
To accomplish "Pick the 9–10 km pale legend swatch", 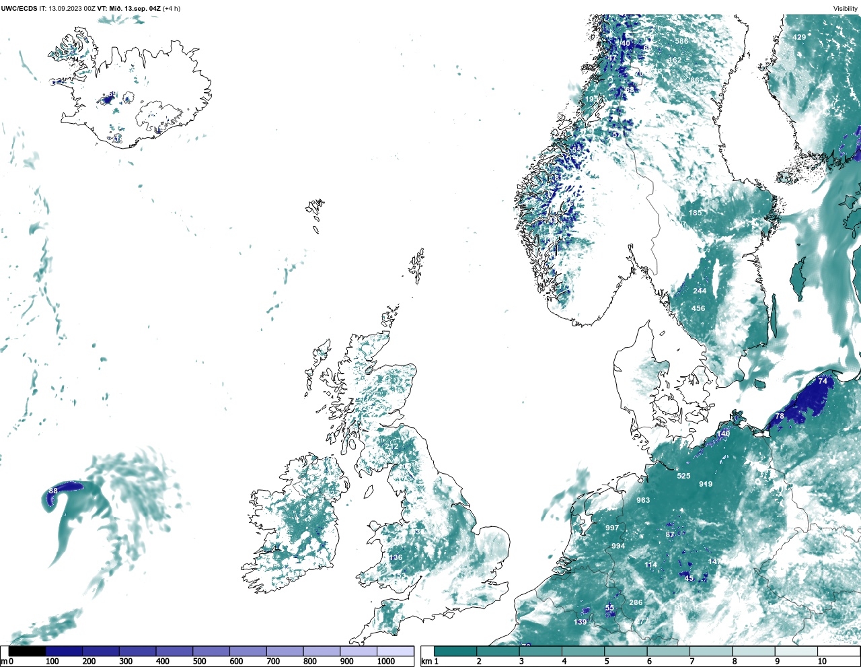I will click(x=796, y=651).
